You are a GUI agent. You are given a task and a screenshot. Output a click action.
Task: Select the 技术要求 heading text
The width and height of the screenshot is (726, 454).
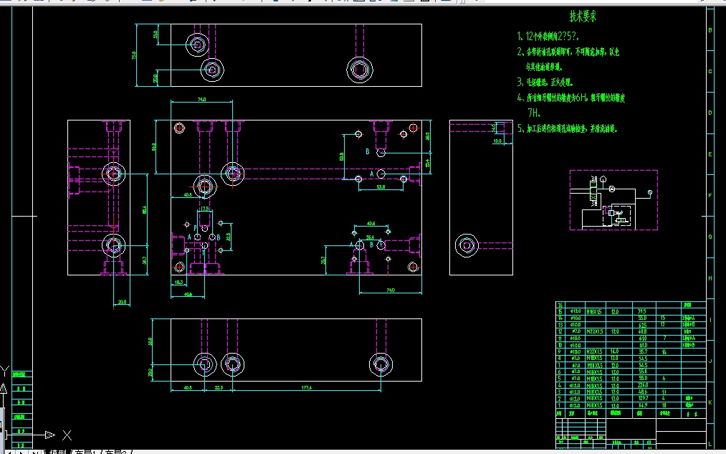pos(583,16)
